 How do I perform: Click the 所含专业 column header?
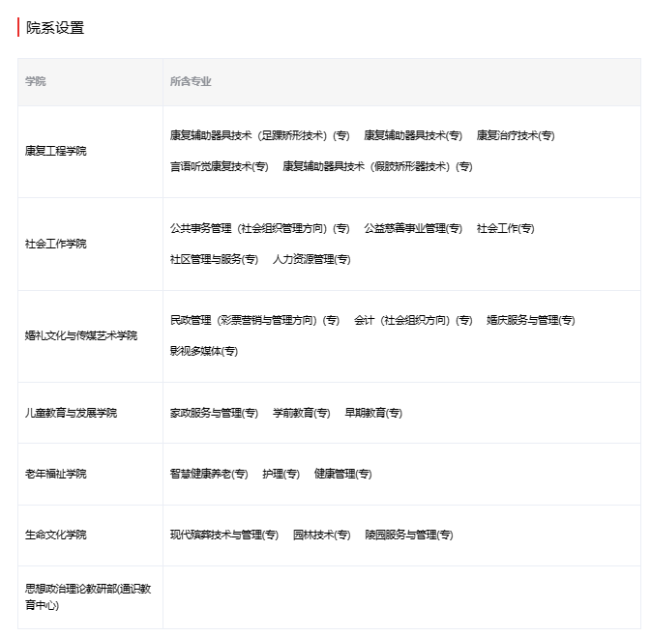[x=191, y=81]
